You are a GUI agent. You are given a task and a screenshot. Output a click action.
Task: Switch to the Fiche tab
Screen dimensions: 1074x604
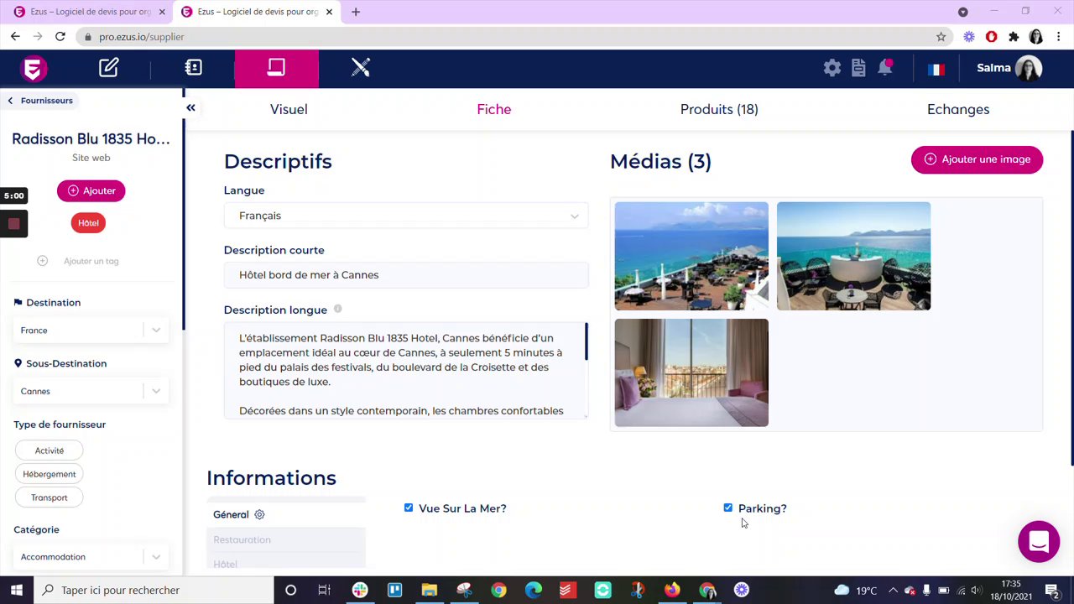point(493,109)
